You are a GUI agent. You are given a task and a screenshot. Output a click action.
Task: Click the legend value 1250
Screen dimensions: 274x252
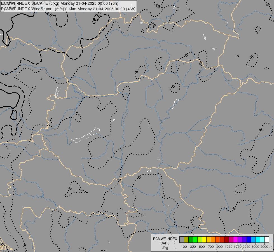point(229,247)
